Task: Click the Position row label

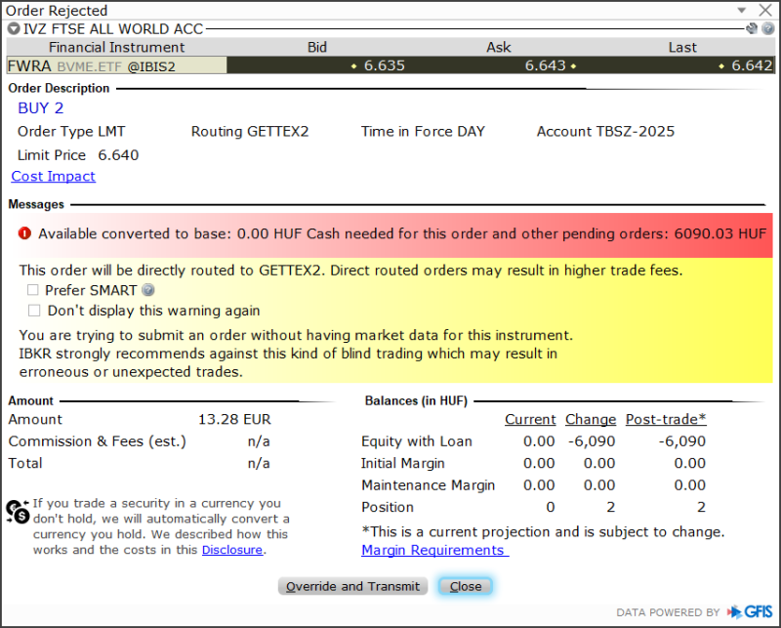Action: pyautogui.click(x=388, y=507)
